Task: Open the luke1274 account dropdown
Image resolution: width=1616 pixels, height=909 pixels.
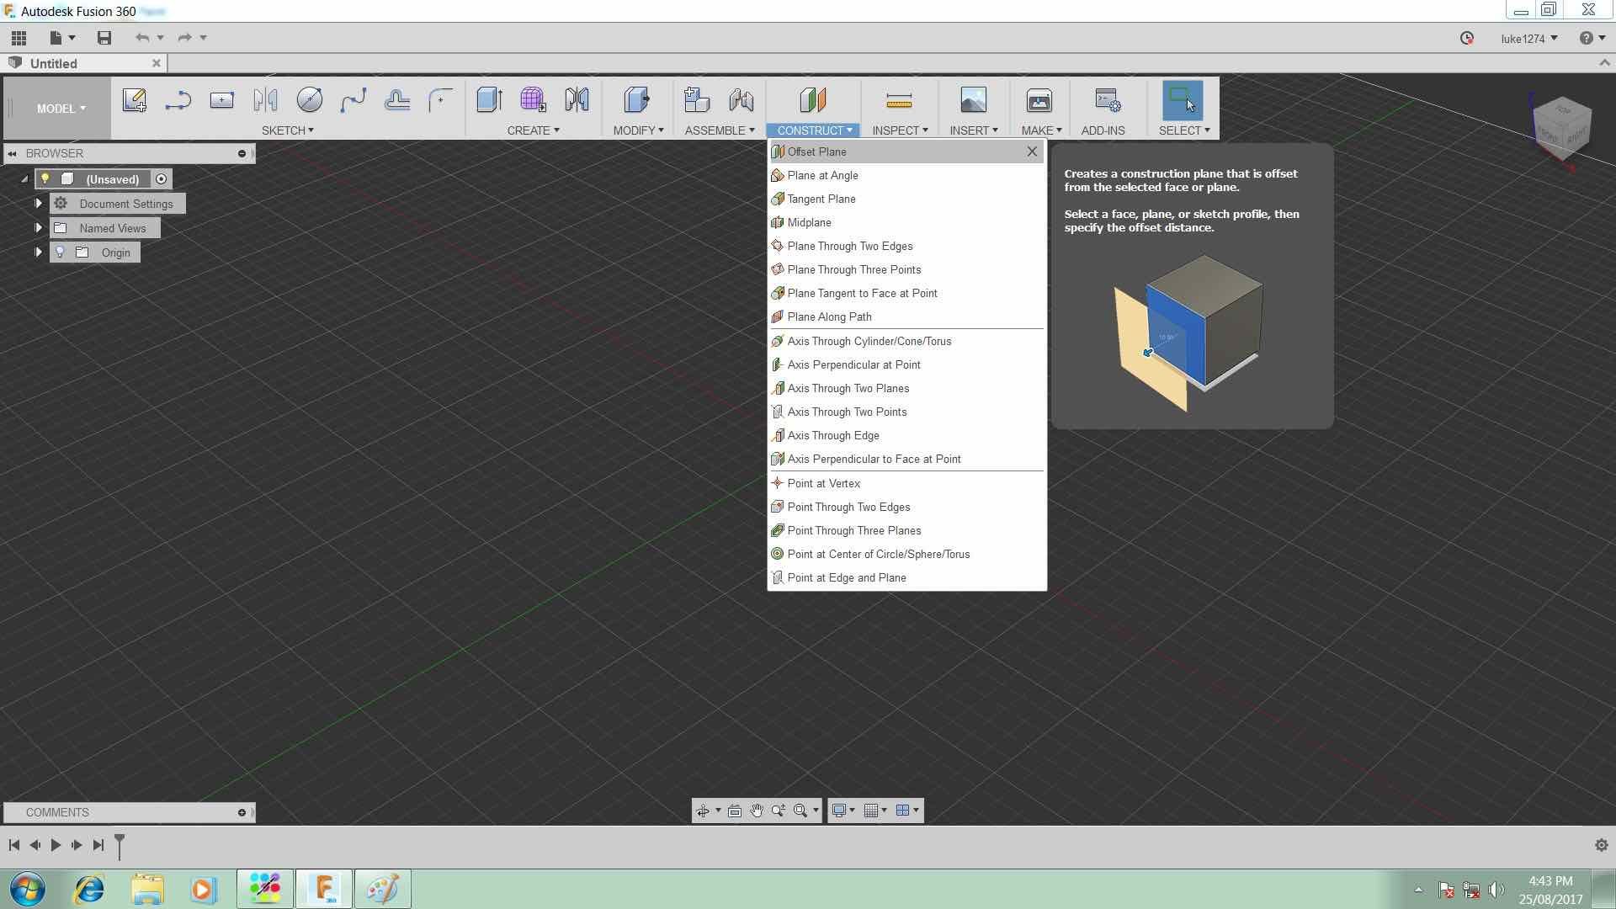Action: click(1528, 38)
